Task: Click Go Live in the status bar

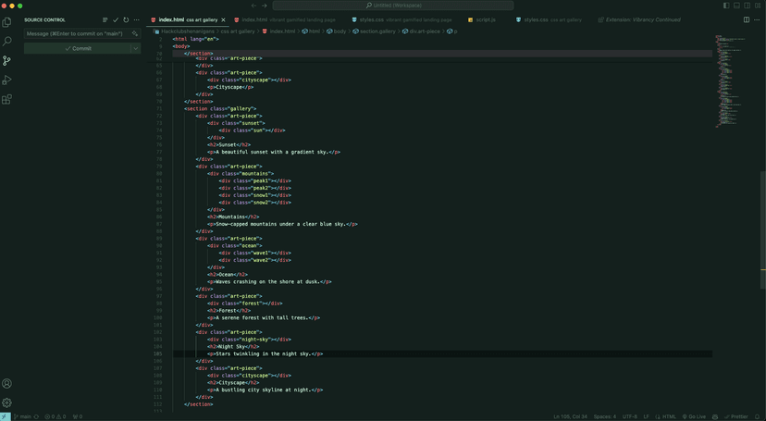Action: coord(696,416)
